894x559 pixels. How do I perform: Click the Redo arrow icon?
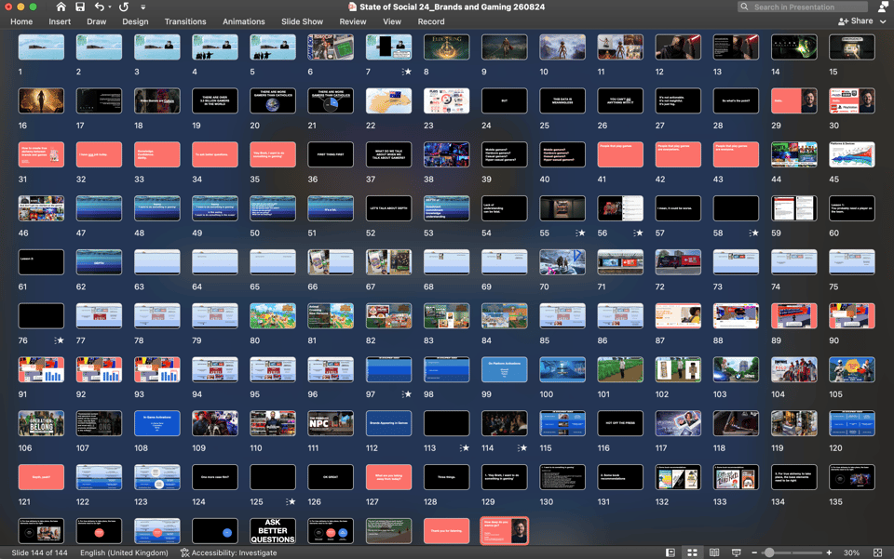[x=124, y=7]
